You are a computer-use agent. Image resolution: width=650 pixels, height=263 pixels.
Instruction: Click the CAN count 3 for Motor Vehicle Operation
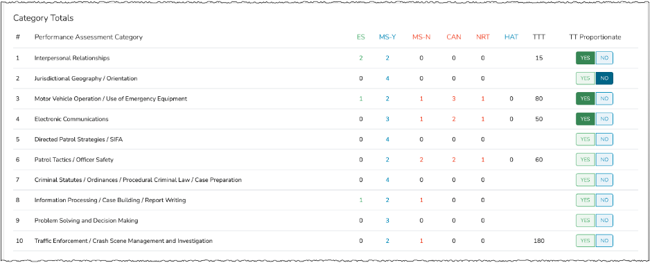453,98
